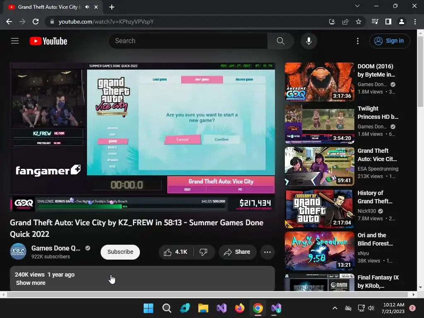Show hidden system tray icons
Image resolution: width=424 pixels, height=318 pixels.
(x=335, y=308)
